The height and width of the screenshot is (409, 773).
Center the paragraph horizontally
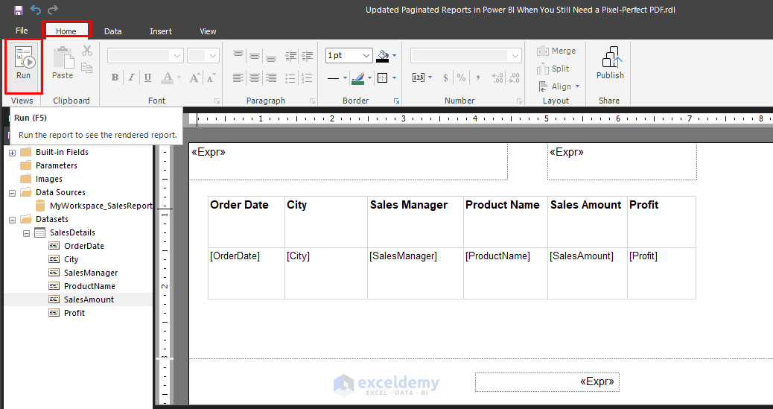[255, 77]
